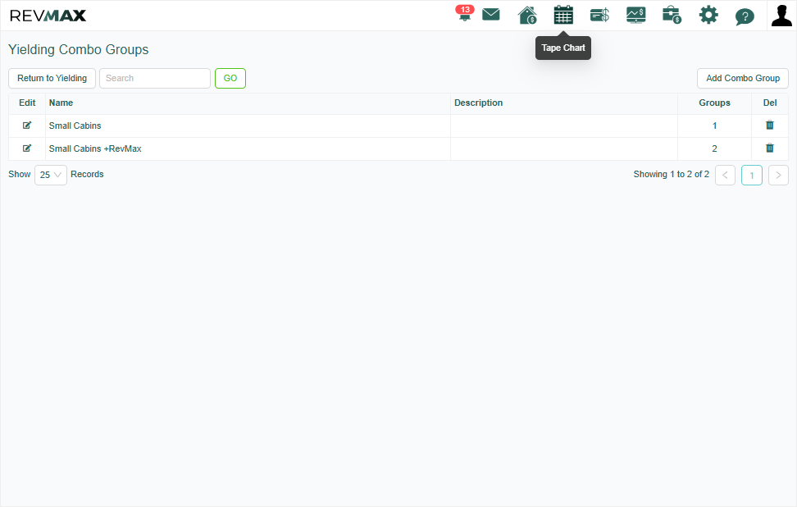The image size is (797, 507).
Task: Go to next page arrow
Action: pos(778,175)
